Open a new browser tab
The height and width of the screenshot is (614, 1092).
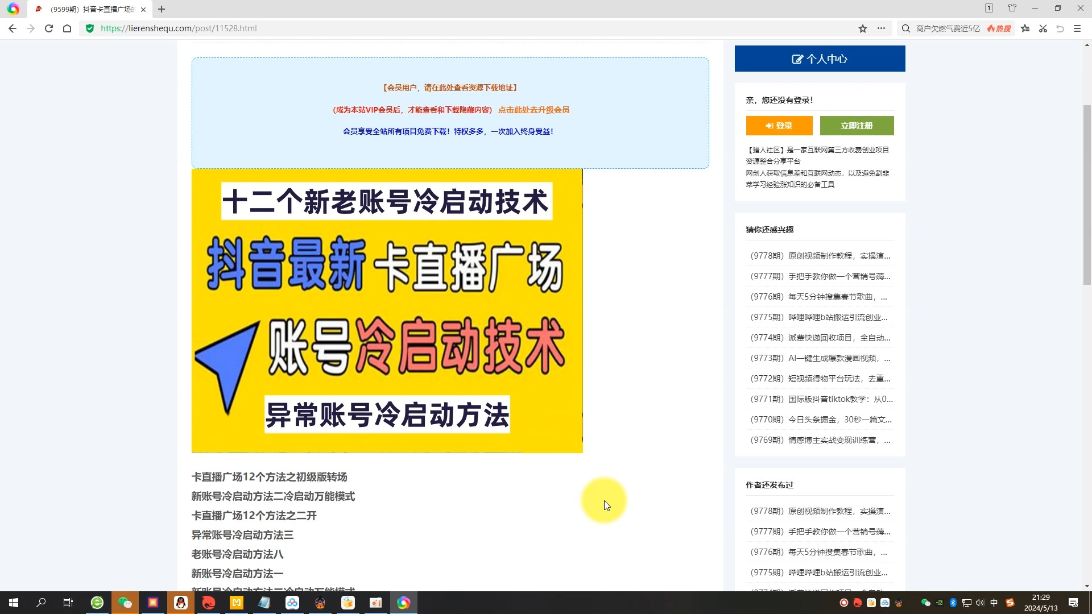162,9
